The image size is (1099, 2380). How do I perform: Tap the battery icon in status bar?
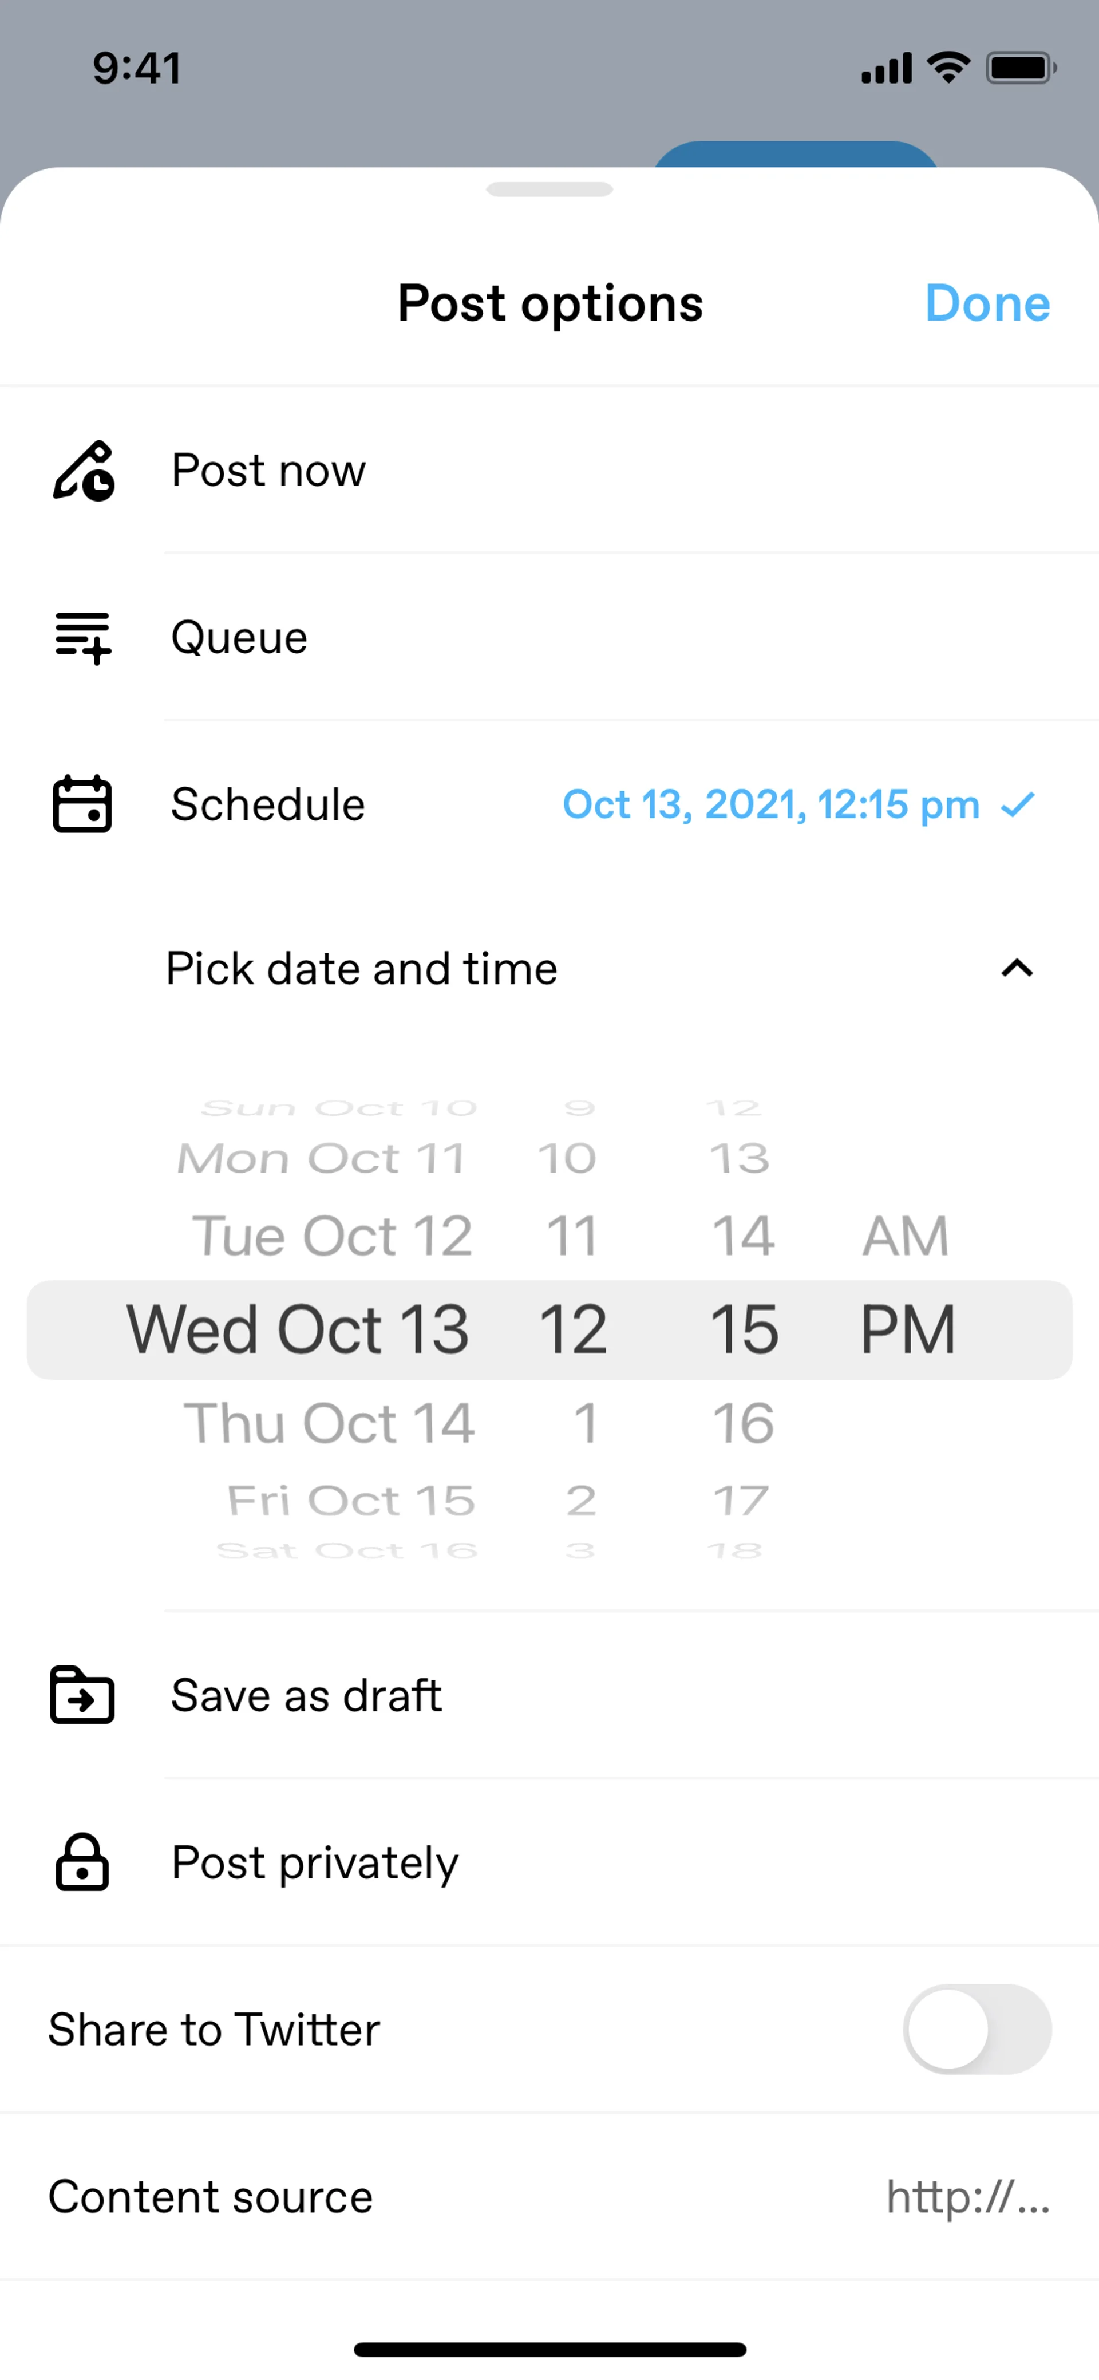click(1021, 68)
